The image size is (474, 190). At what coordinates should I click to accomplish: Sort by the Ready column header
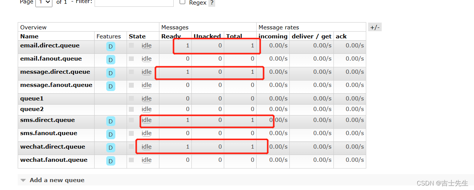coord(171,36)
